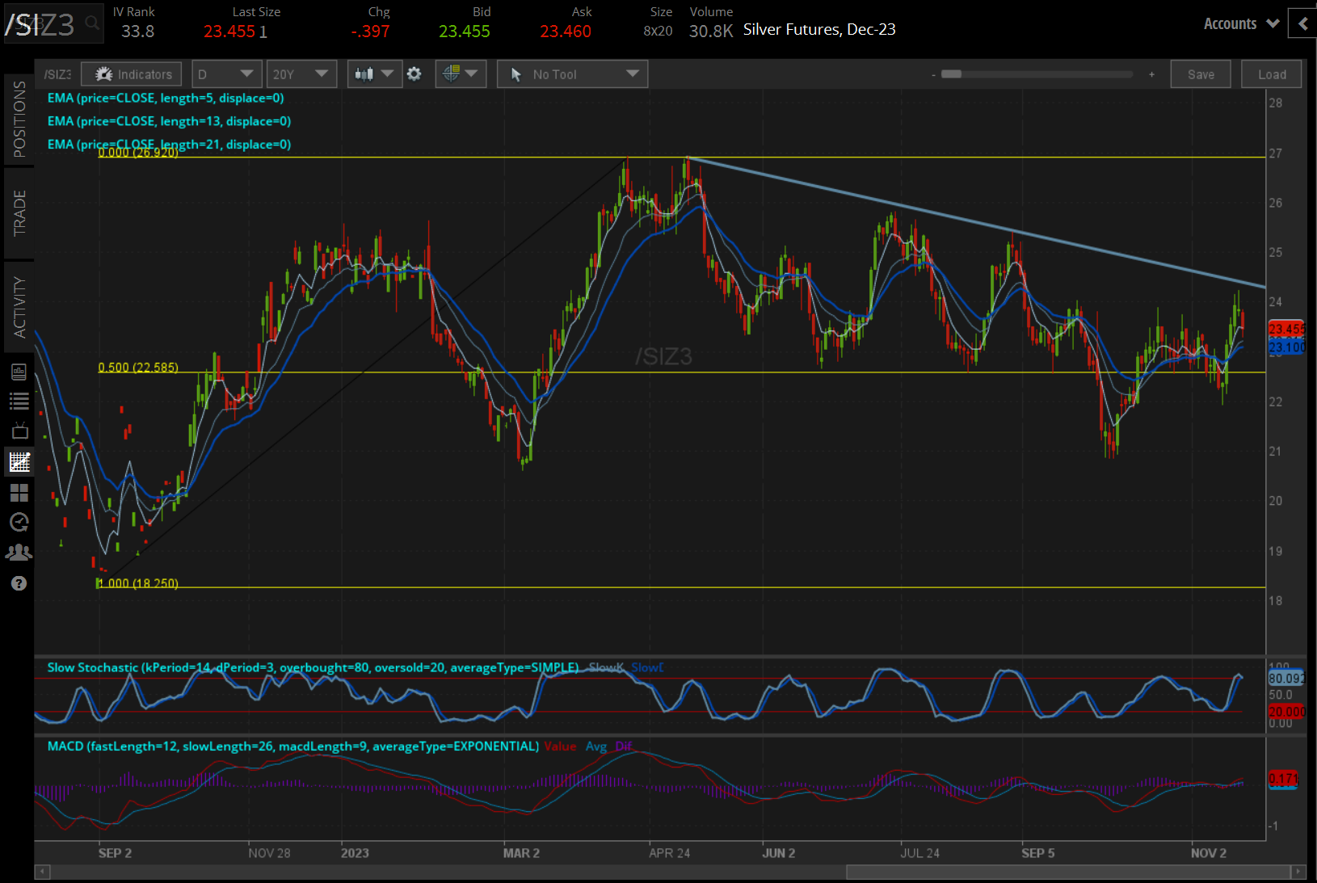1317x883 pixels.
Task: Open the watchlist list icon in sidebar
Action: (19, 401)
